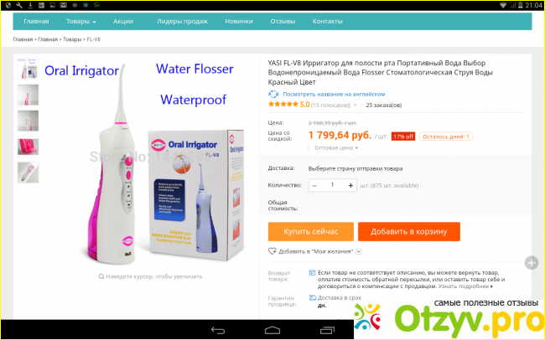This screenshot has width=545, height=340.
Task: Select the pink stand product thumbnail
Action: (x=29, y=147)
